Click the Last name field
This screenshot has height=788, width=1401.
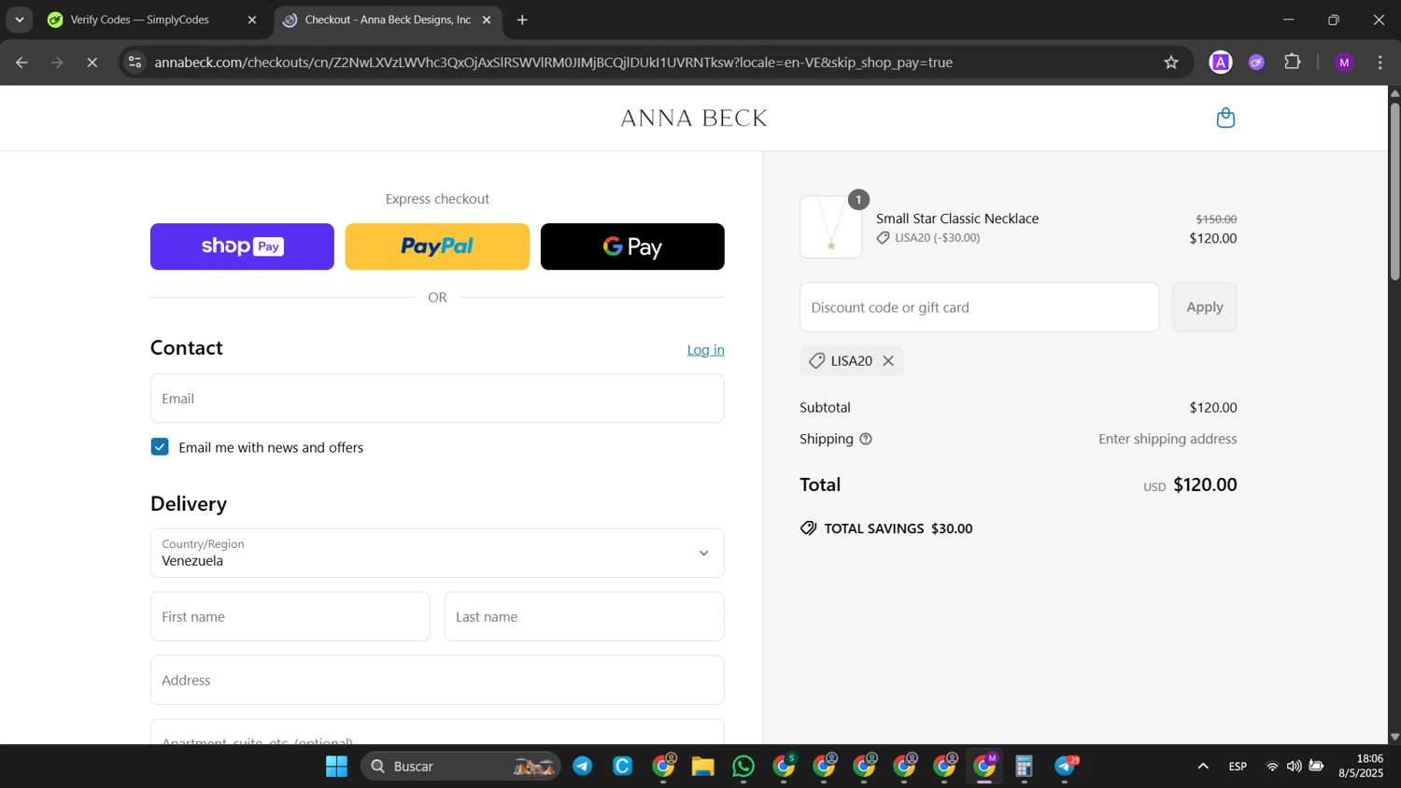[x=585, y=616]
